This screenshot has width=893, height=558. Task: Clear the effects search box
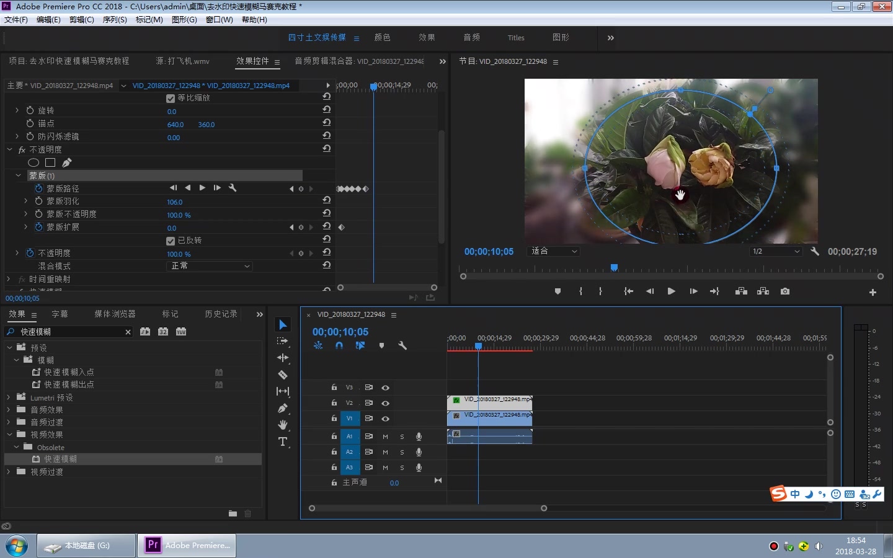pos(128,332)
